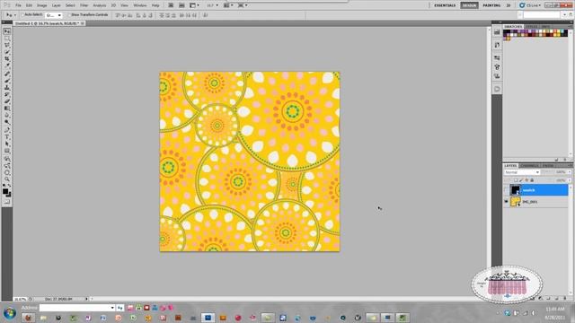
Task: Open the Auto-Select Group dropdown
Action: (54, 15)
